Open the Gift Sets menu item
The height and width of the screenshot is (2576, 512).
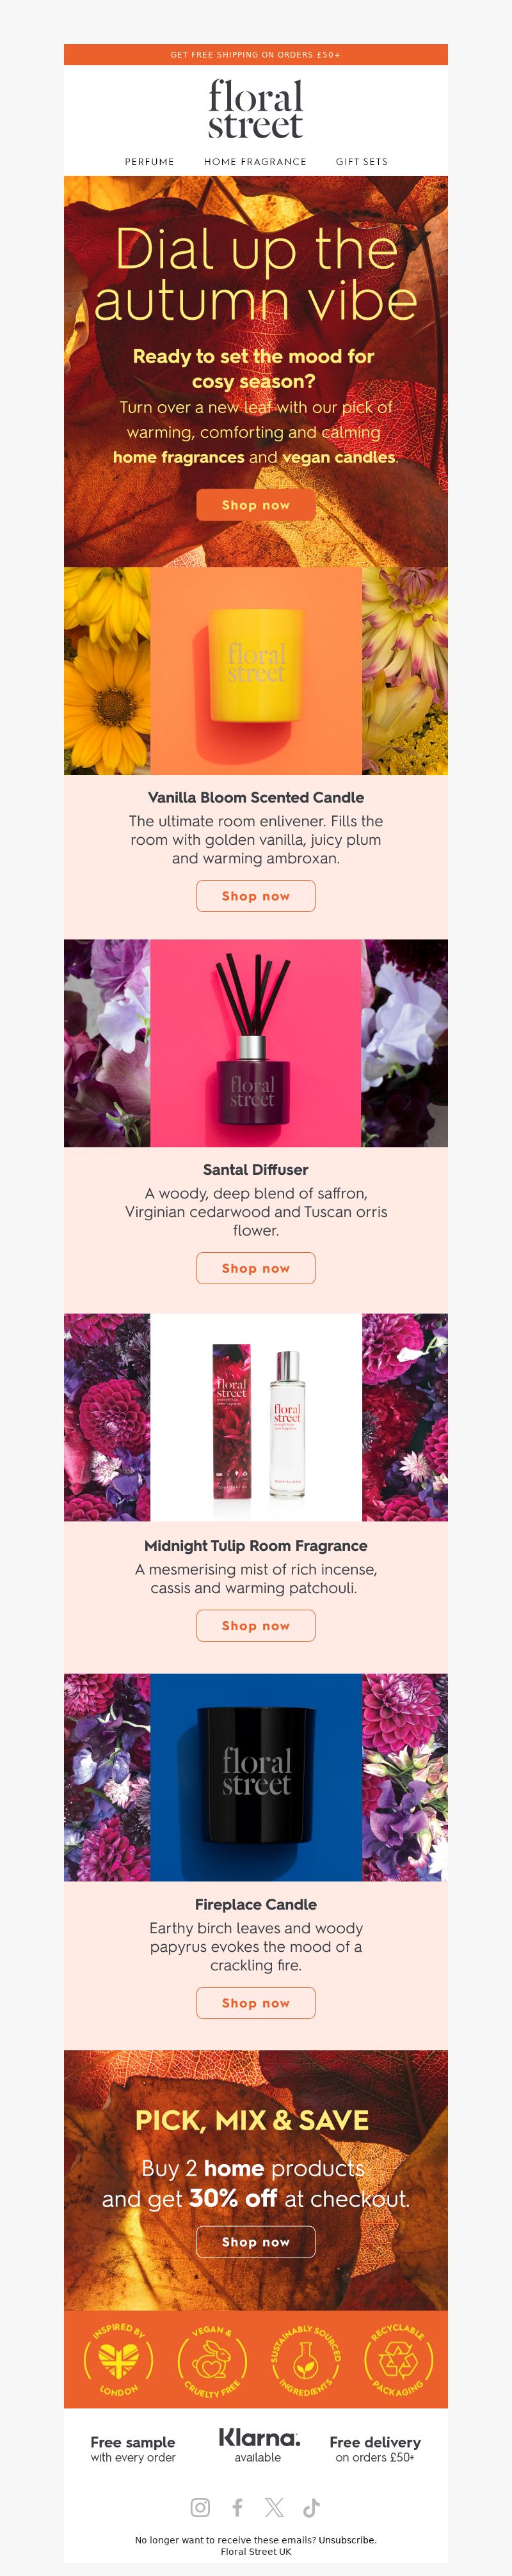point(362,161)
